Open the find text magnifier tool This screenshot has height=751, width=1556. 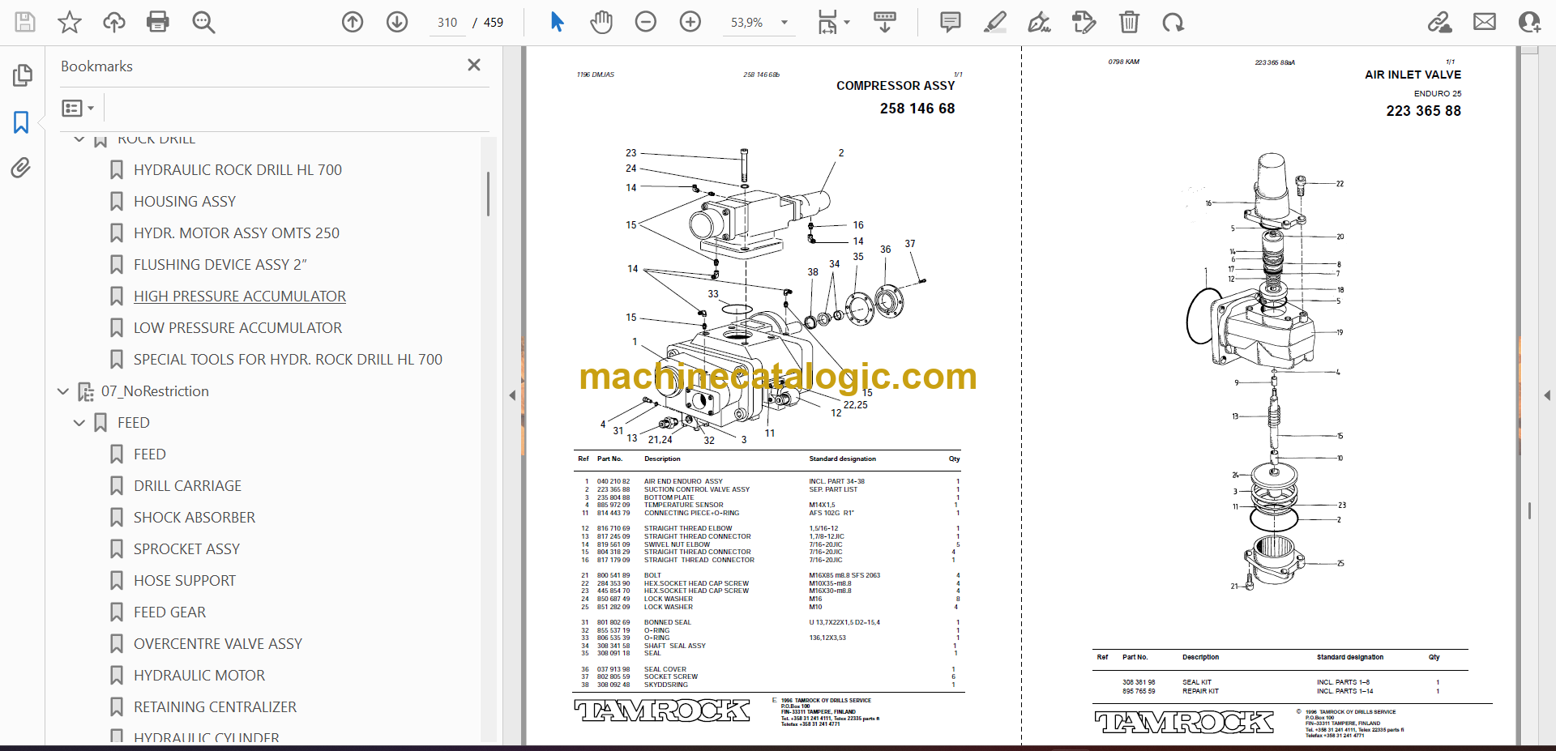[x=203, y=22]
